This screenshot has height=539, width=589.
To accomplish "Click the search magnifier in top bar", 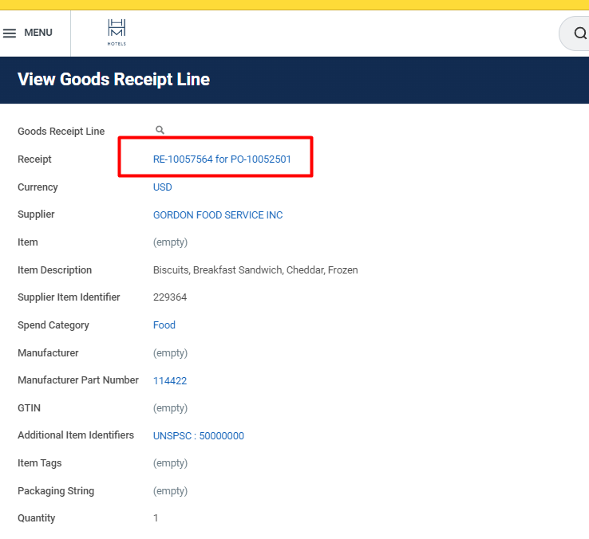I will tap(579, 33).
